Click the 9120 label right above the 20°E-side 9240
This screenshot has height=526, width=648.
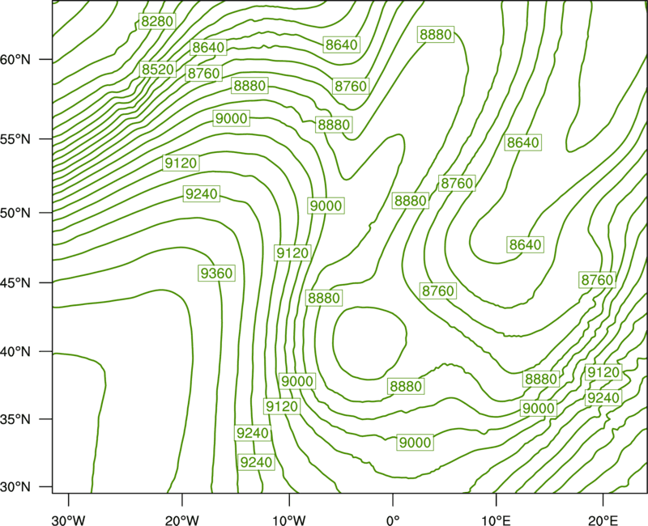(x=603, y=372)
